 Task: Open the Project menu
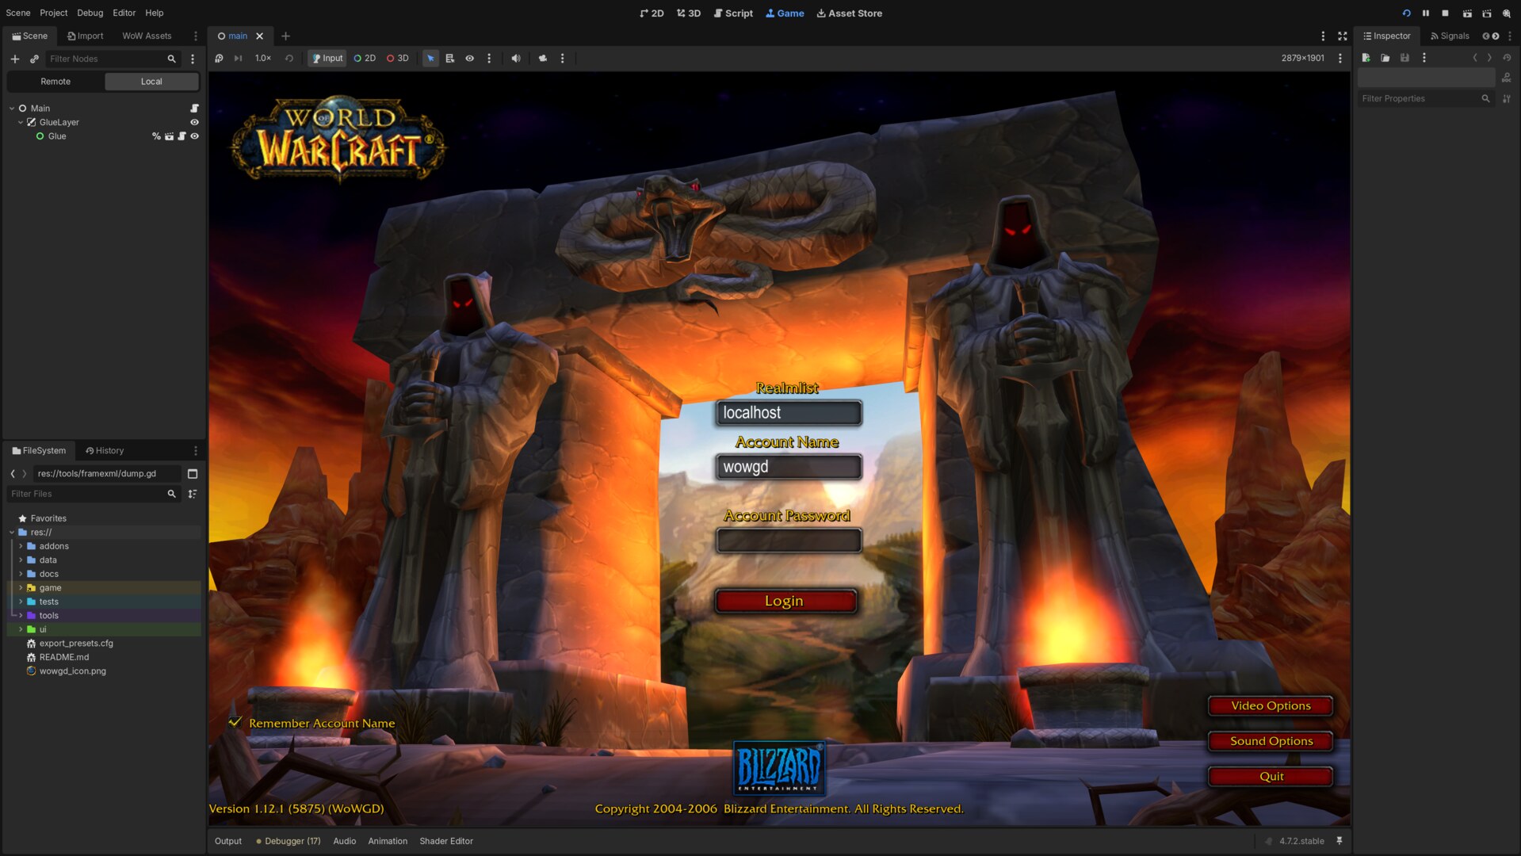click(x=53, y=13)
